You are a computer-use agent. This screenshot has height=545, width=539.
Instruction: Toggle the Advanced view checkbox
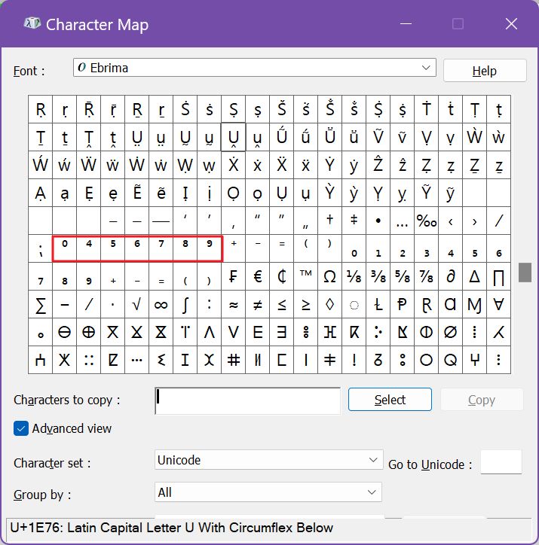pyautogui.click(x=21, y=428)
